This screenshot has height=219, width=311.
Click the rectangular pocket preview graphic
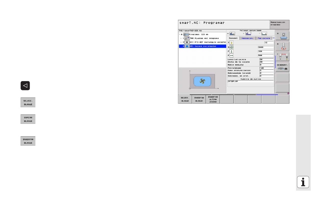point(202,81)
